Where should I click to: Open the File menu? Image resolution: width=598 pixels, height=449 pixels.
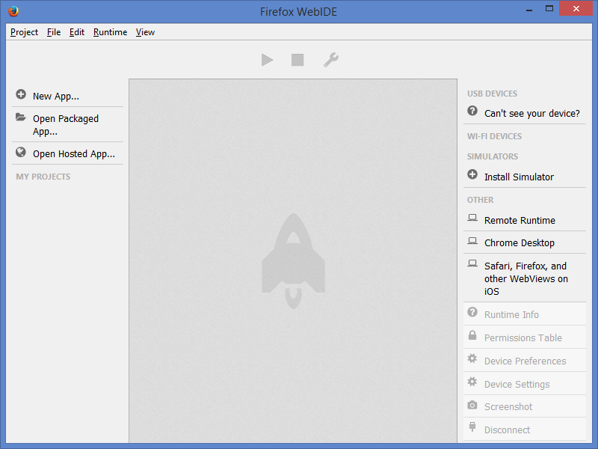click(x=54, y=32)
